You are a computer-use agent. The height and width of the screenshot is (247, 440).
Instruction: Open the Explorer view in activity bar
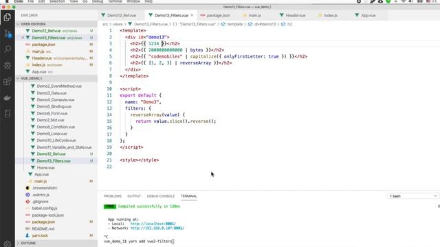8,17
